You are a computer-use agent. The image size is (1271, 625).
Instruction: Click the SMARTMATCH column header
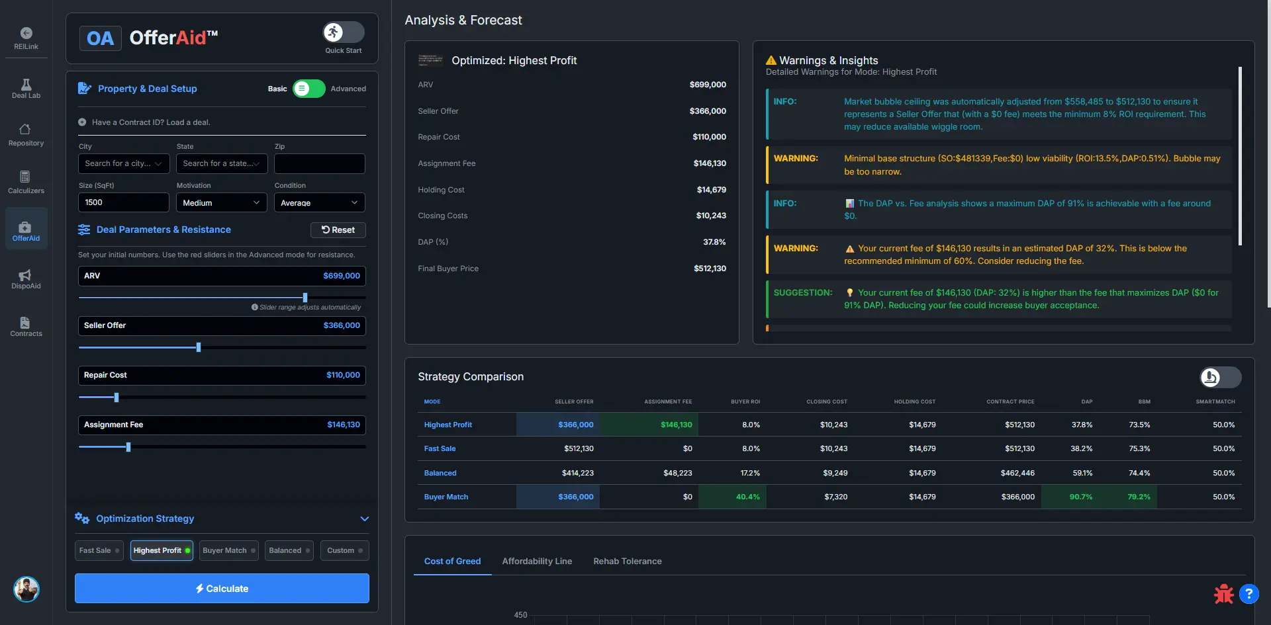1215,401
